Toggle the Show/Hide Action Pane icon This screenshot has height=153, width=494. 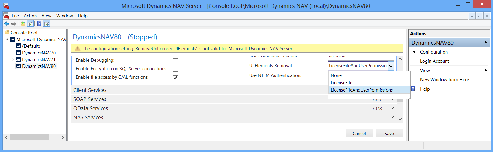click(x=47, y=23)
